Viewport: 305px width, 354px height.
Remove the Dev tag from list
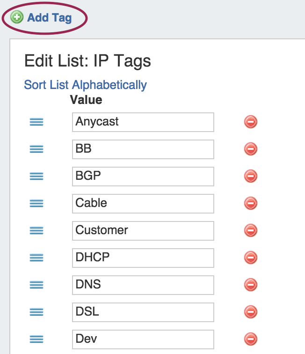pyautogui.click(x=251, y=339)
